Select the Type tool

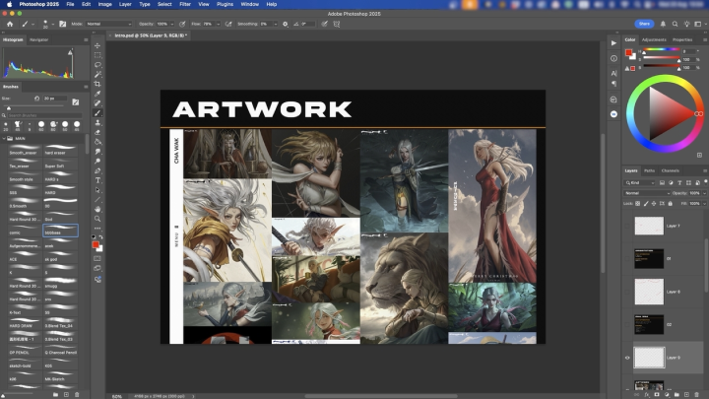(x=97, y=180)
